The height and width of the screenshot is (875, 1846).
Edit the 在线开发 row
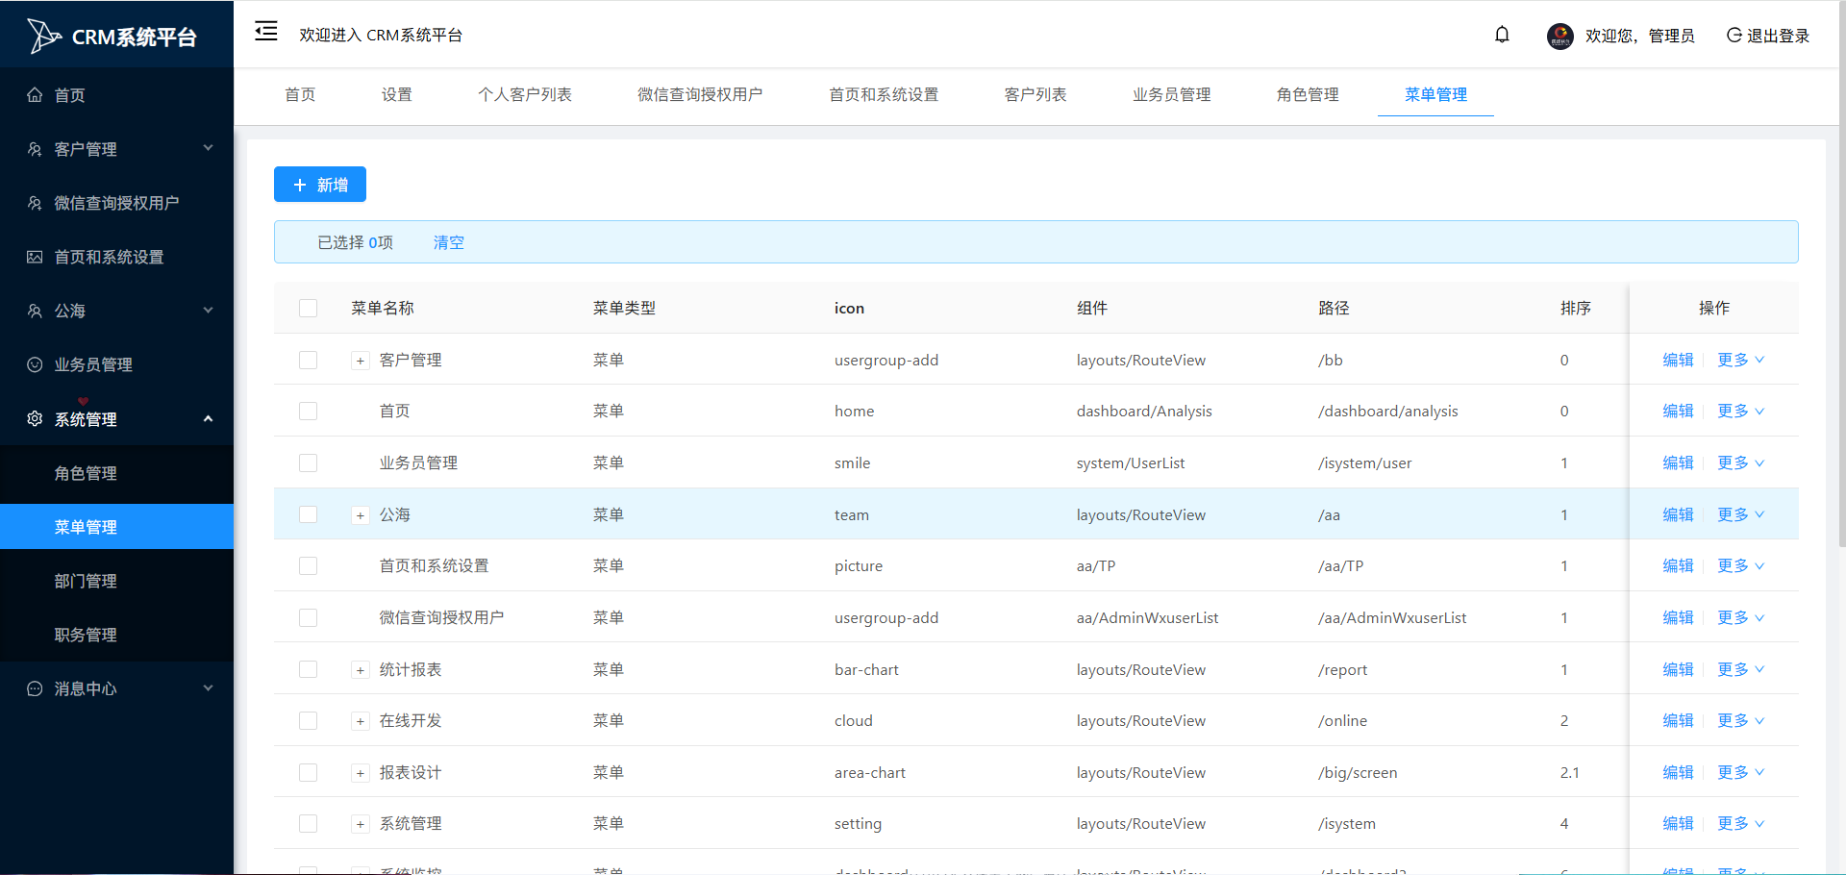click(x=1678, y=720)
